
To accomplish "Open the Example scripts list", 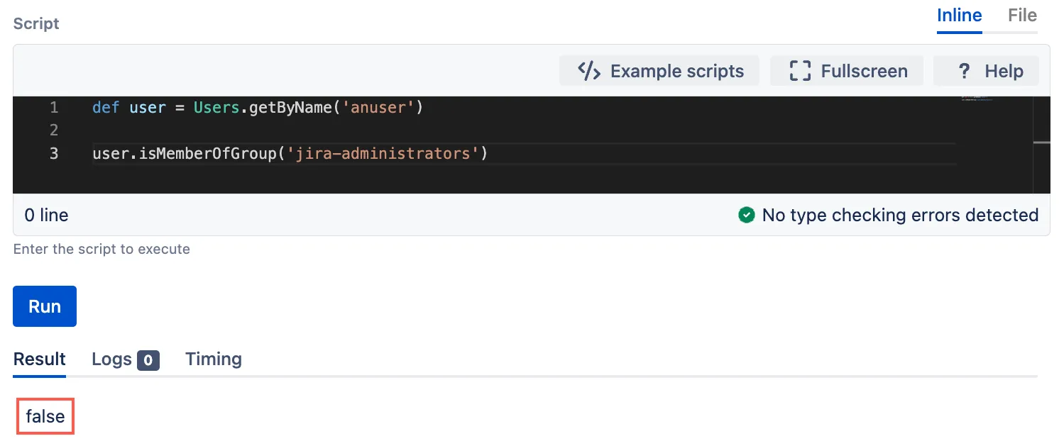I will point(659,71).
